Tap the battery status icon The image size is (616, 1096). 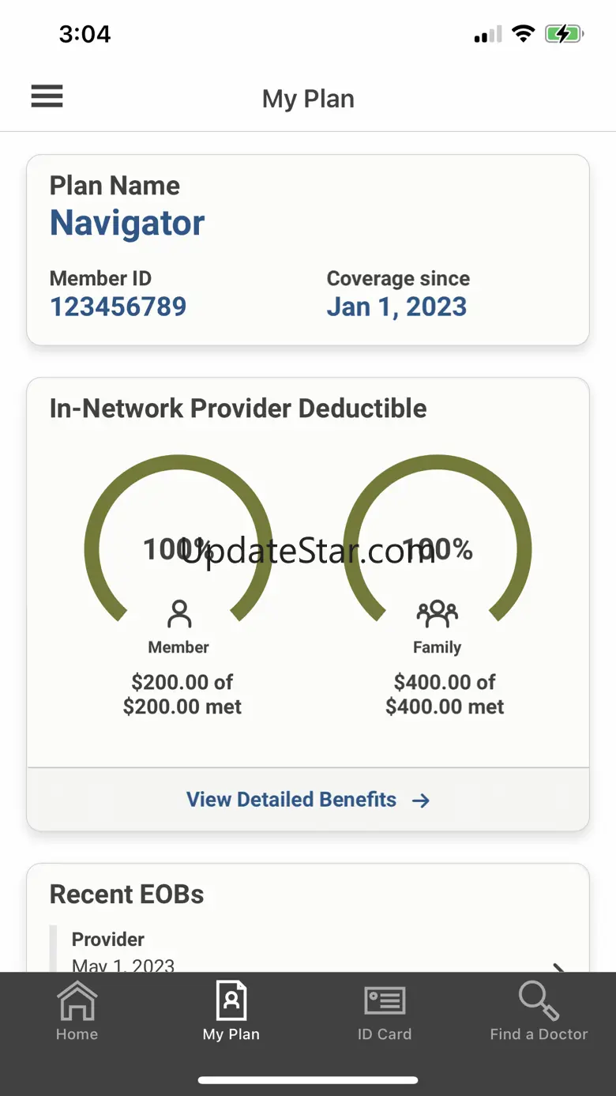(x=564, y=34)
